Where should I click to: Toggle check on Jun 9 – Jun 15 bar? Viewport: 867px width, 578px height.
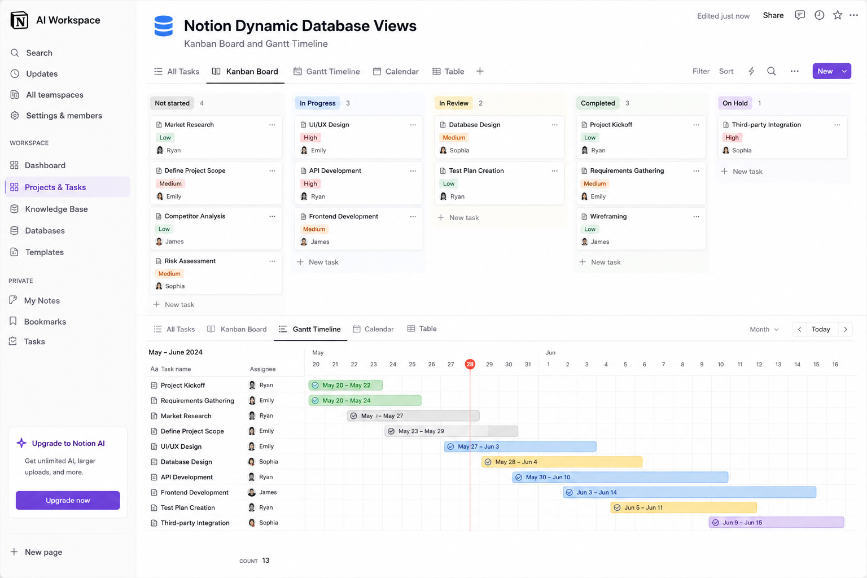(x=716, y=523)
